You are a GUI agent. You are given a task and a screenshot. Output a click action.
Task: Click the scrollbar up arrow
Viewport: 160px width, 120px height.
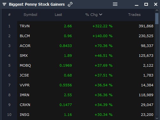tap(157, 10)
